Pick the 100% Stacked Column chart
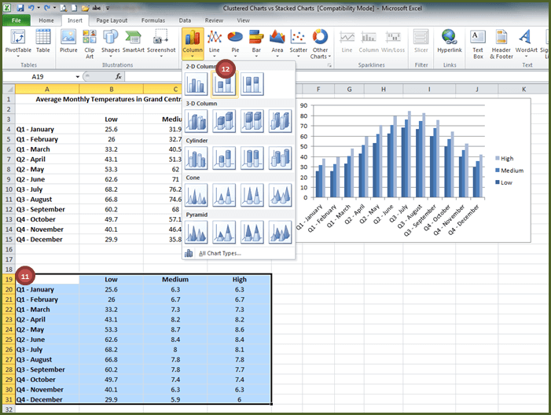Screen dimensions: 551x415 pyautogui.click(x=252, y=84)
